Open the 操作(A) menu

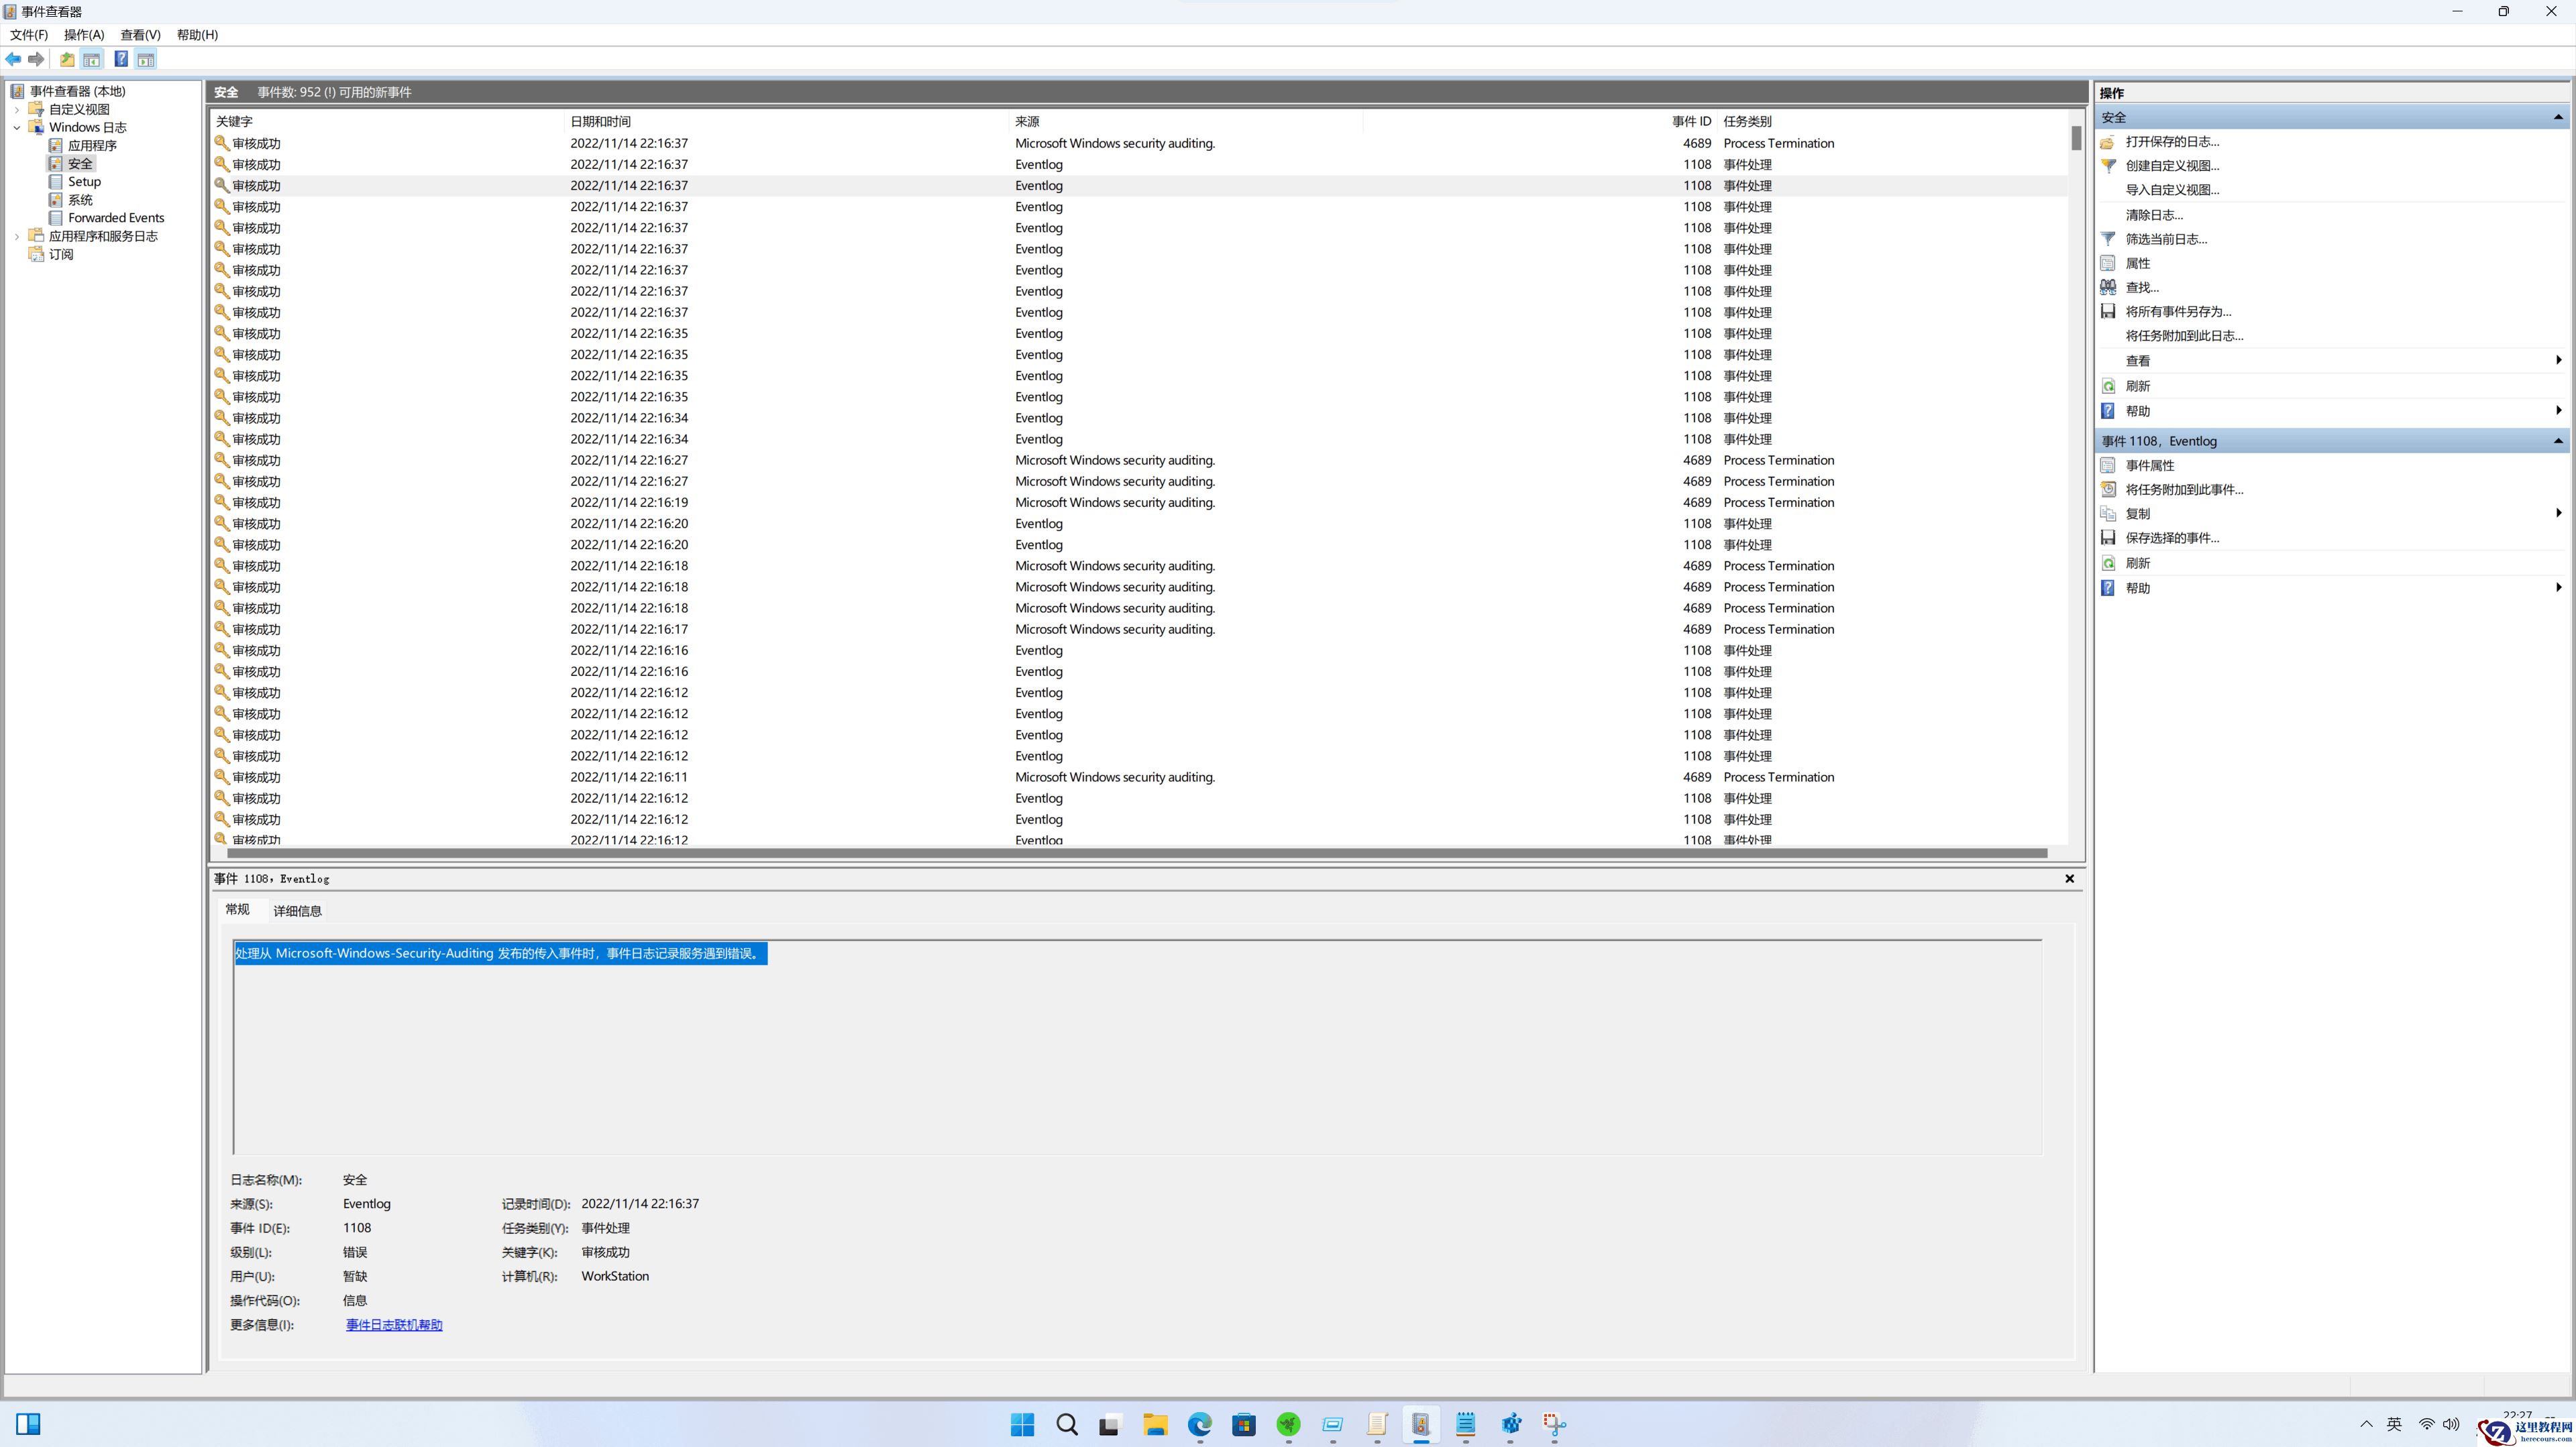point(84,34)
